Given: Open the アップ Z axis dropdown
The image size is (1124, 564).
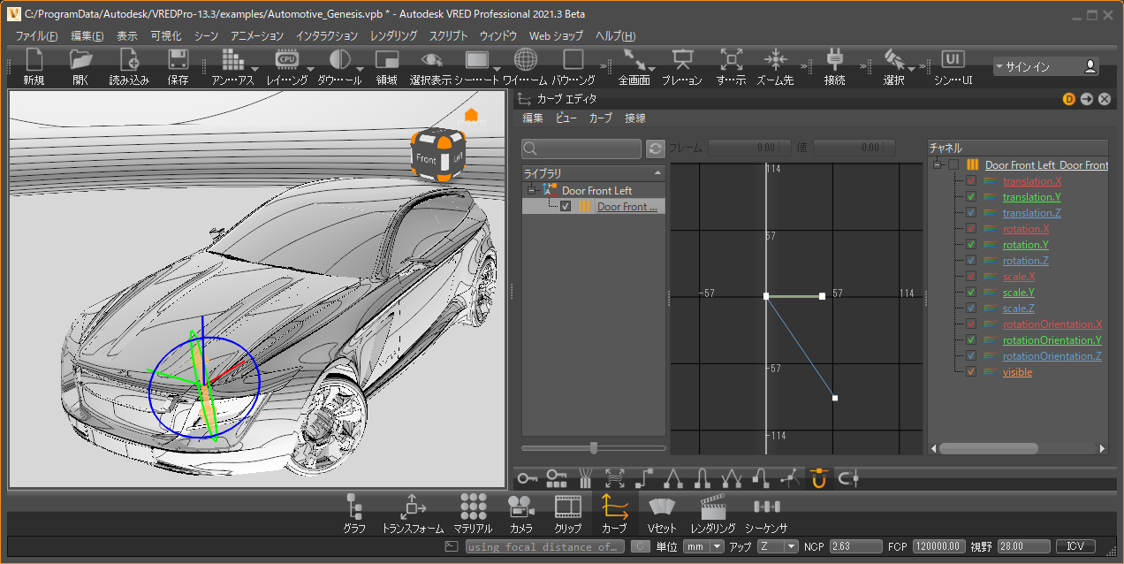Looking at the screenshot, I should pyautogui.click(x=777, y=547).
